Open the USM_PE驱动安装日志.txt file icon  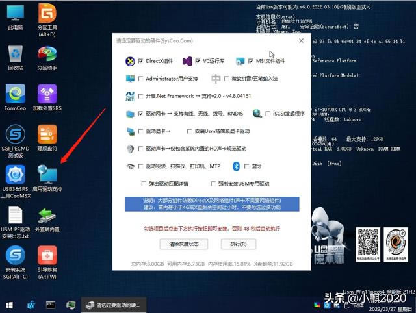point(16,222)
